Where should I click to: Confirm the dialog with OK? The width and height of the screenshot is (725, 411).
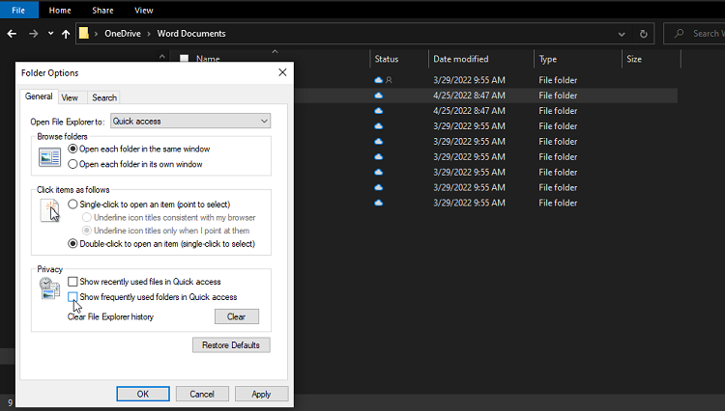pos(143,394)
